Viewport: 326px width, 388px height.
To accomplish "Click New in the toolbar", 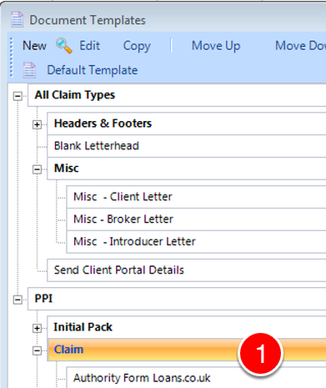I will point(34,46).
